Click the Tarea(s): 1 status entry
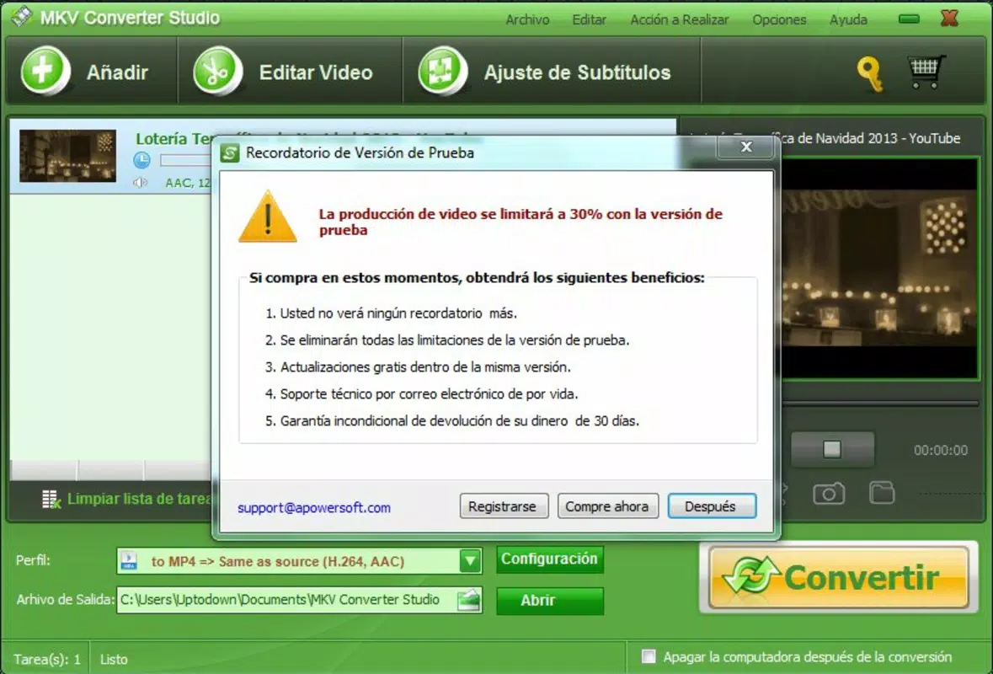 47,659
